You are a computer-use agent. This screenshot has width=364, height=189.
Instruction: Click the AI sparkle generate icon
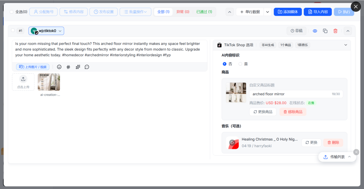click(x=78, y=67)
